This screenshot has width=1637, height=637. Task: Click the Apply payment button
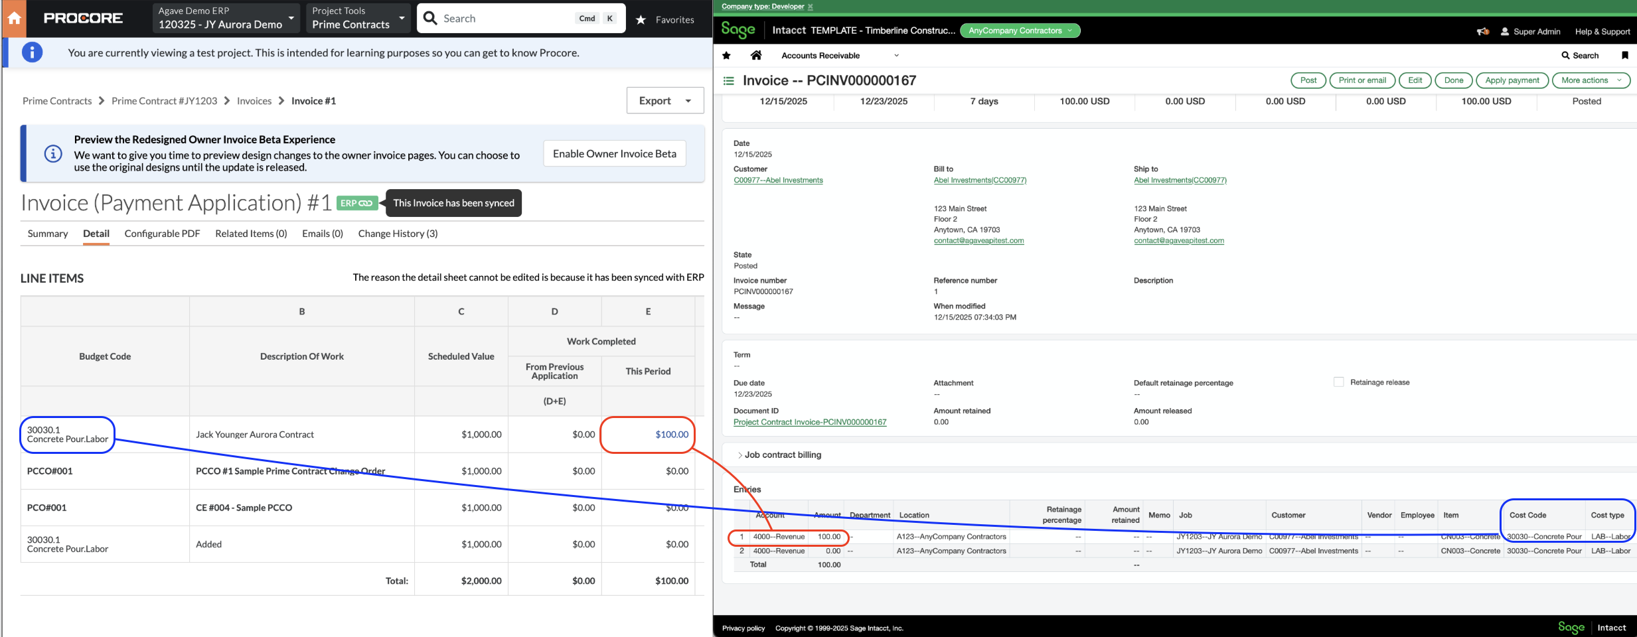(1512, 80)
